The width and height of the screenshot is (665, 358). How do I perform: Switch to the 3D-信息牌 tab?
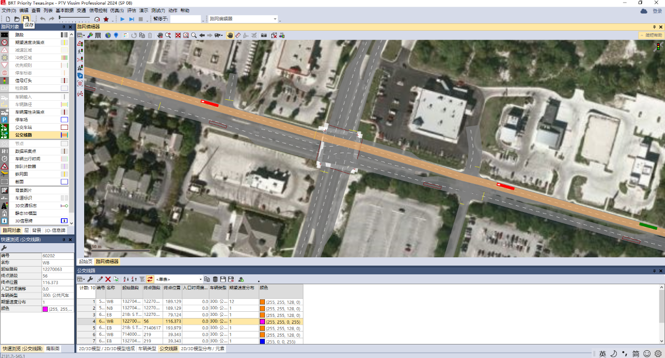coord(55,230)
